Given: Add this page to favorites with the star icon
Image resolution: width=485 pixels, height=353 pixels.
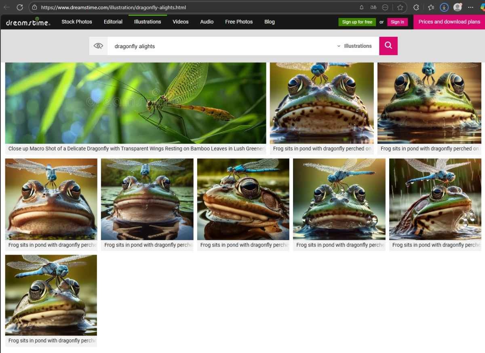Looking at the screenshot, I should click(x=400, y=7).
